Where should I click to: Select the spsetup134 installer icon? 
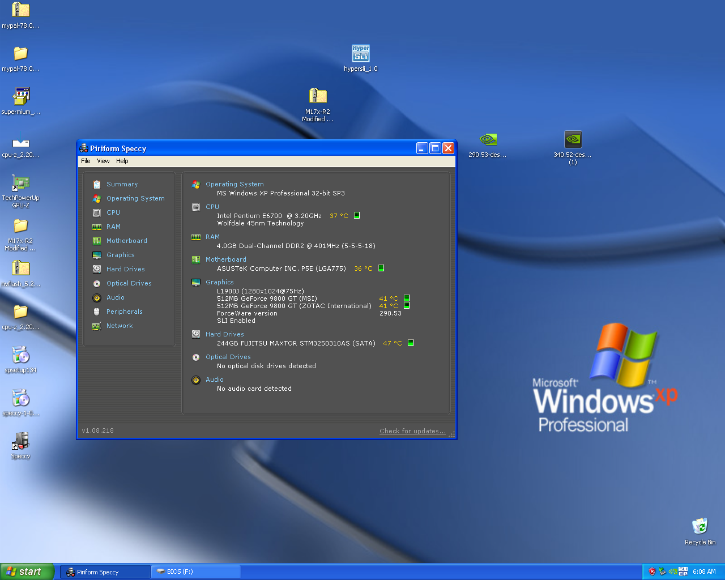[20, 360]
